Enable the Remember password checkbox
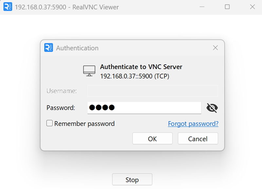 49,123
